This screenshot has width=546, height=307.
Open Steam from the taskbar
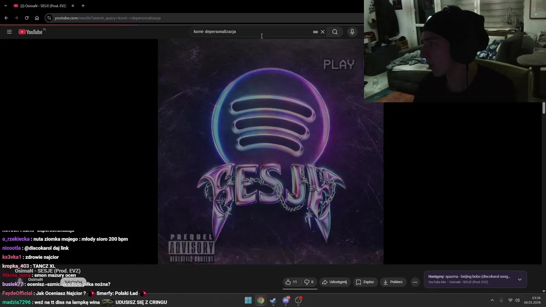tap(273, 300)
